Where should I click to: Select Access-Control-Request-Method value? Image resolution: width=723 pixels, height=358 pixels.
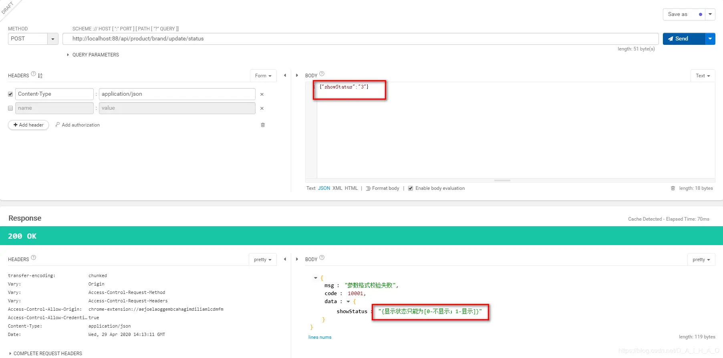[127, 292]
